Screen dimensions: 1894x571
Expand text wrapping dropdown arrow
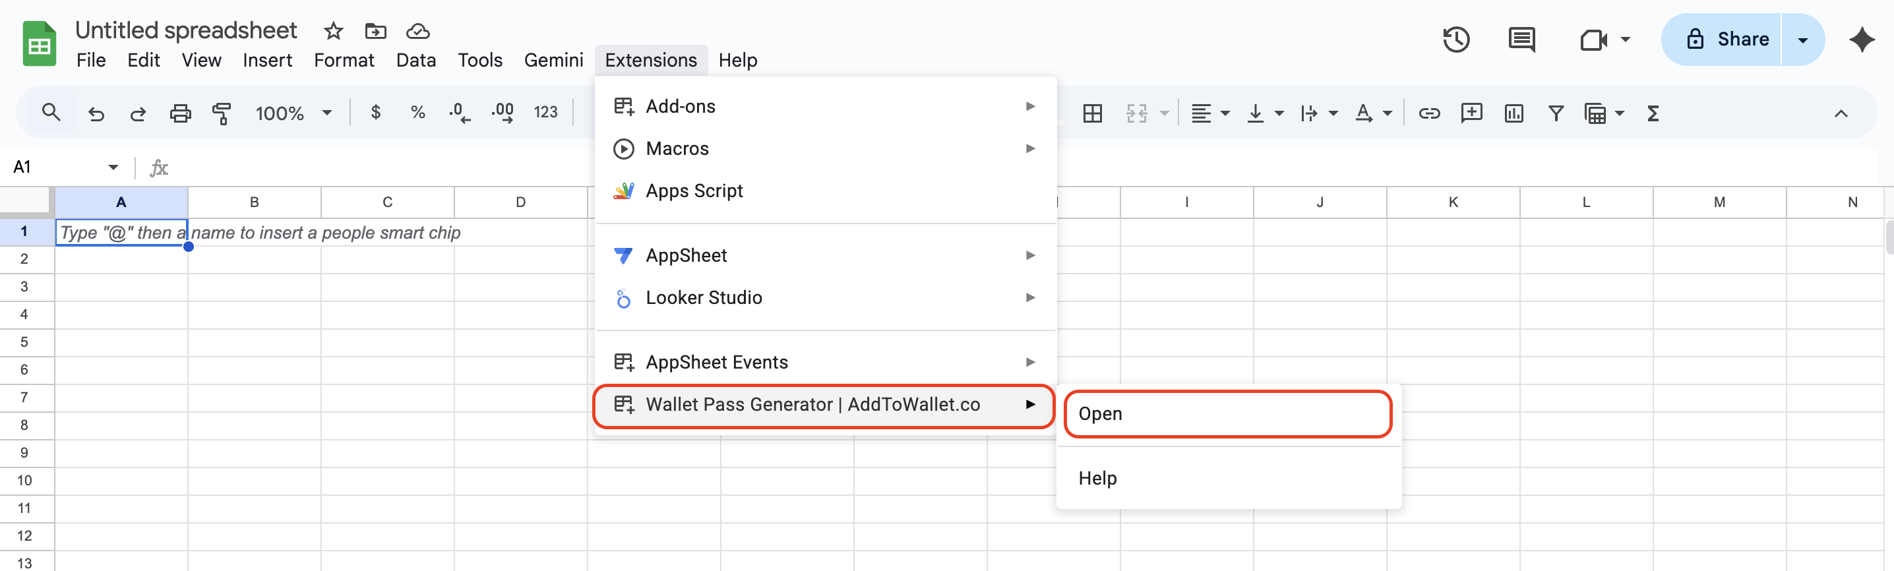[x=1333, y=113]
